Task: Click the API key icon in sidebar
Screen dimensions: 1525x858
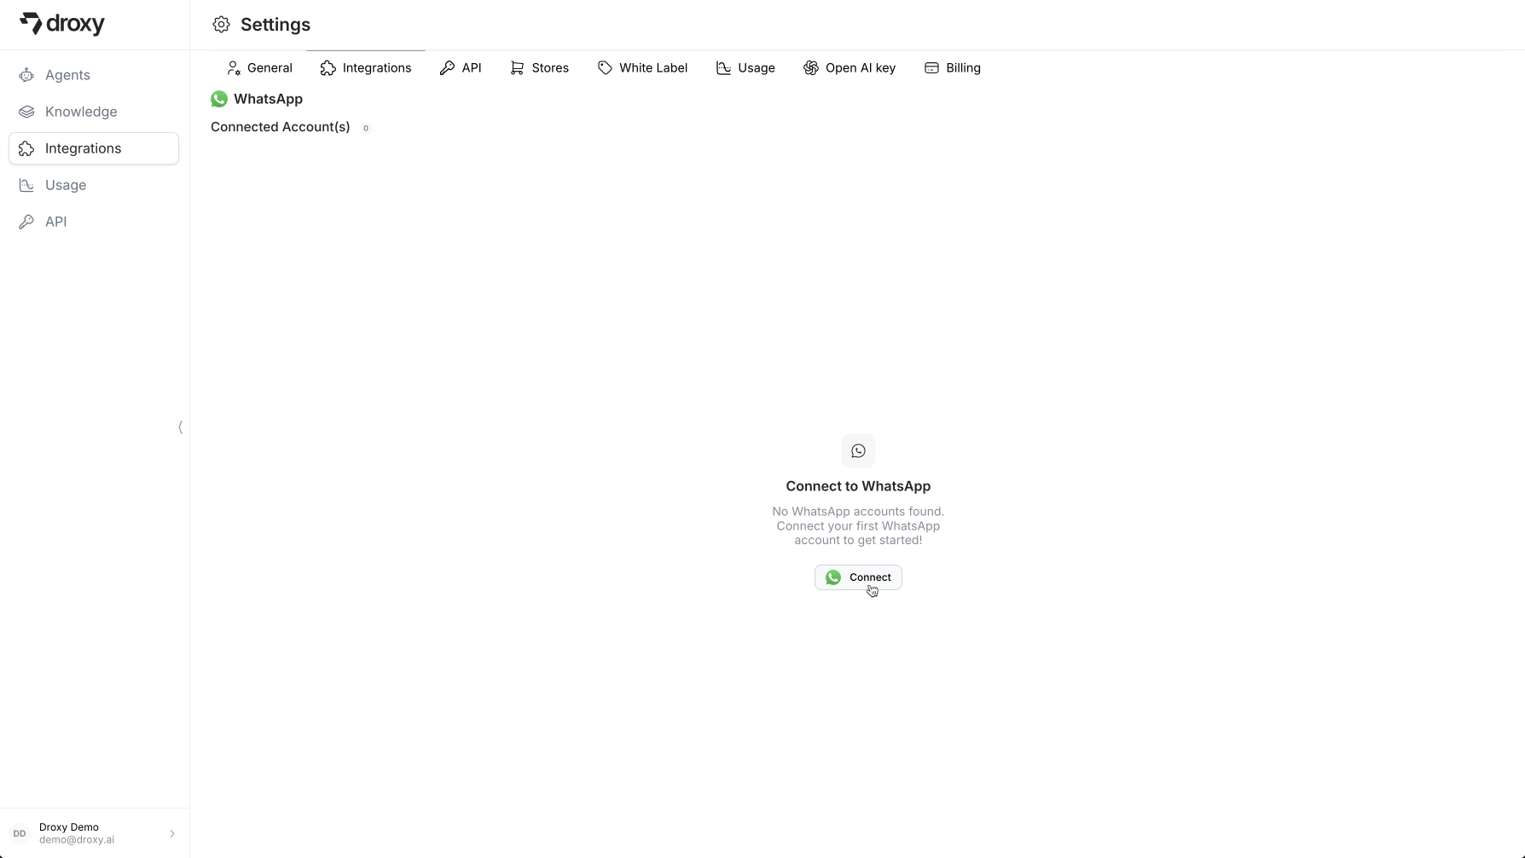Action: 26,222
